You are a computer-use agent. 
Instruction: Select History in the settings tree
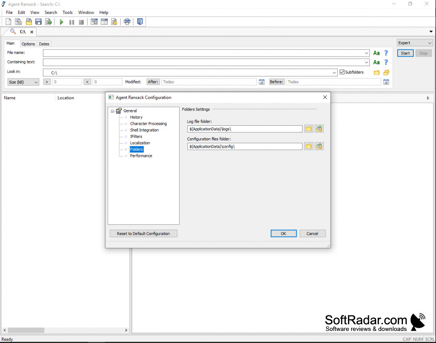(x=136, y=117)
